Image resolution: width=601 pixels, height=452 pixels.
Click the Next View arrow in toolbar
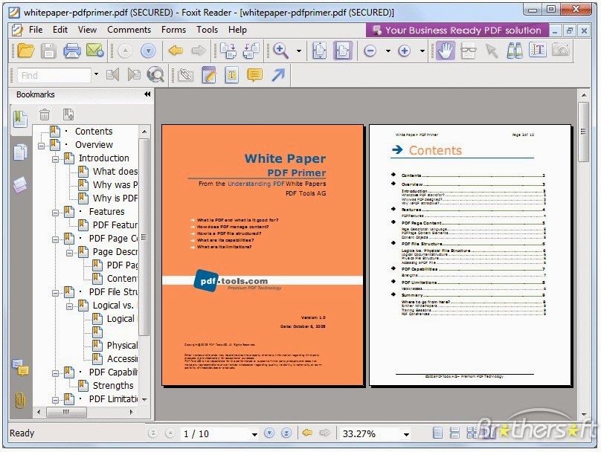tap(198, 50)
